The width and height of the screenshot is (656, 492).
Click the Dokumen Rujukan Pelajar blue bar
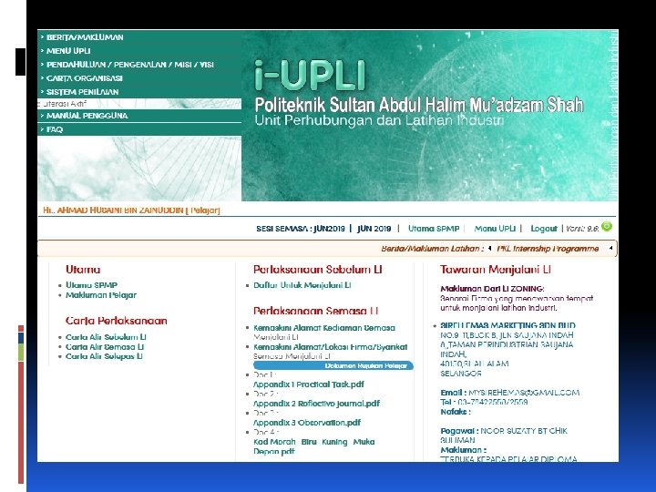(333, 365)
